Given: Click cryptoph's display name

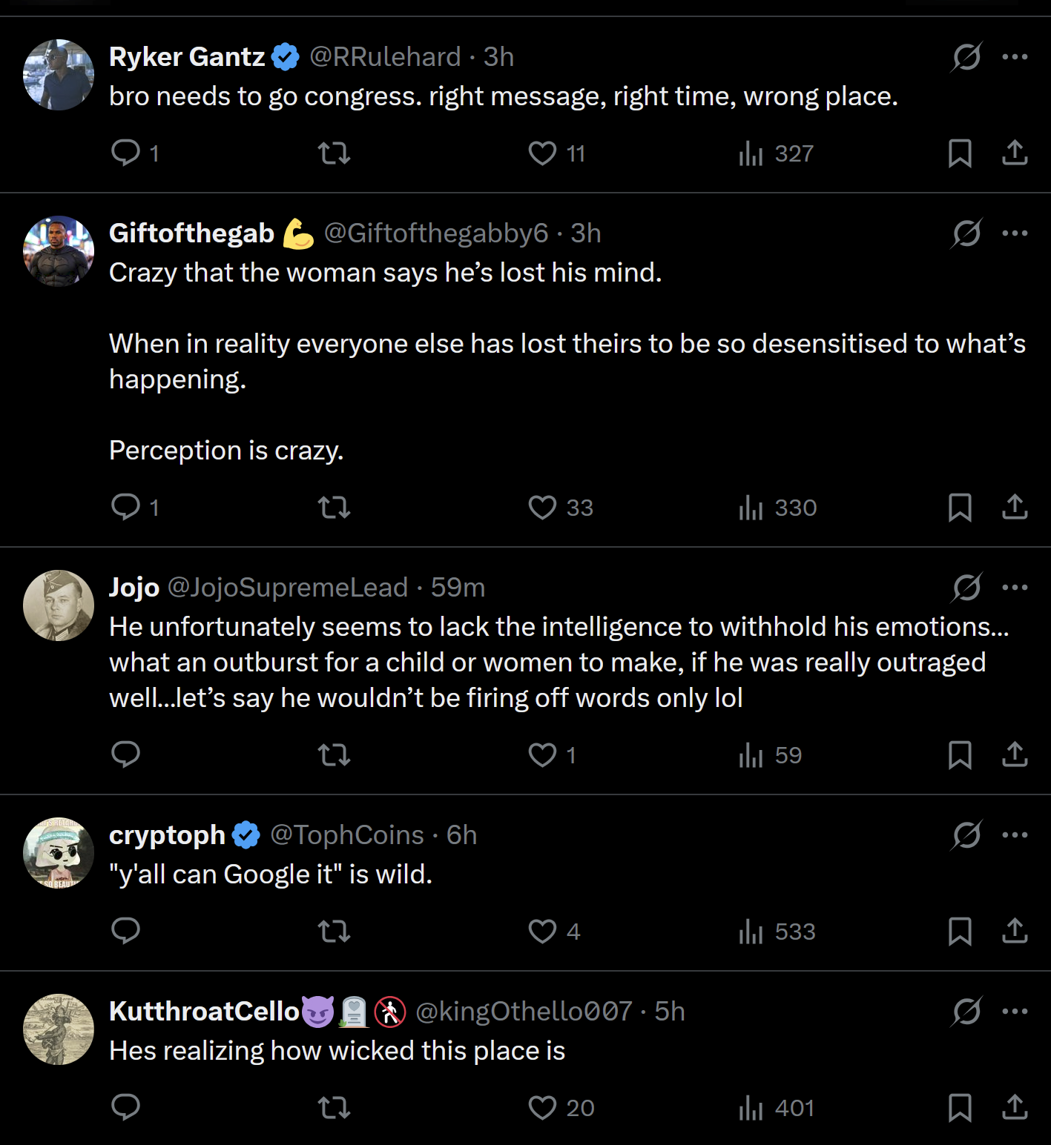Looking at the screenshot, I should pyautogui.click(x=167, y=835).
